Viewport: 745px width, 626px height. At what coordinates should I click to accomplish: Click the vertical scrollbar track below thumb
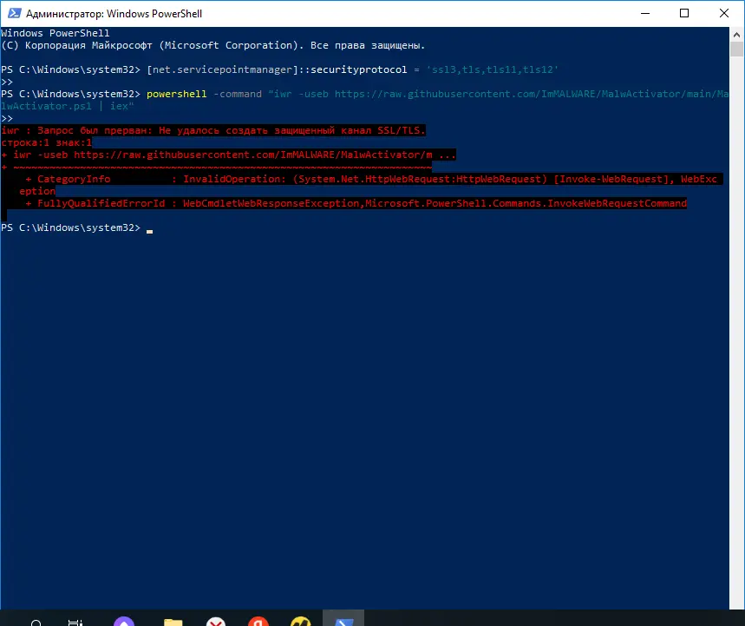coord(736,333)
